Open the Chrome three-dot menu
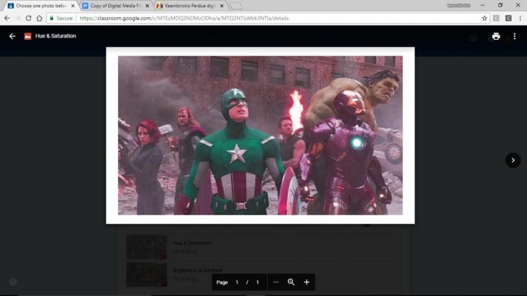The image size is (527, 296). pyautogui.click(x=520, y=18)
